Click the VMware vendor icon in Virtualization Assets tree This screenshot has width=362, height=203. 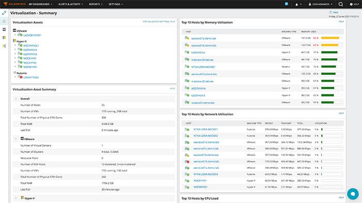point(14,30)
